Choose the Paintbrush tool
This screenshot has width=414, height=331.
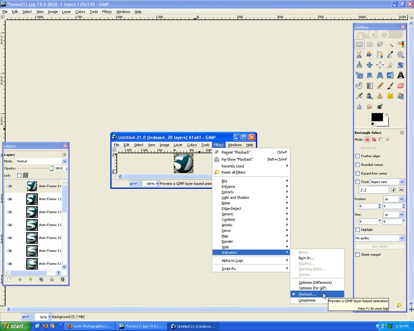390,86
